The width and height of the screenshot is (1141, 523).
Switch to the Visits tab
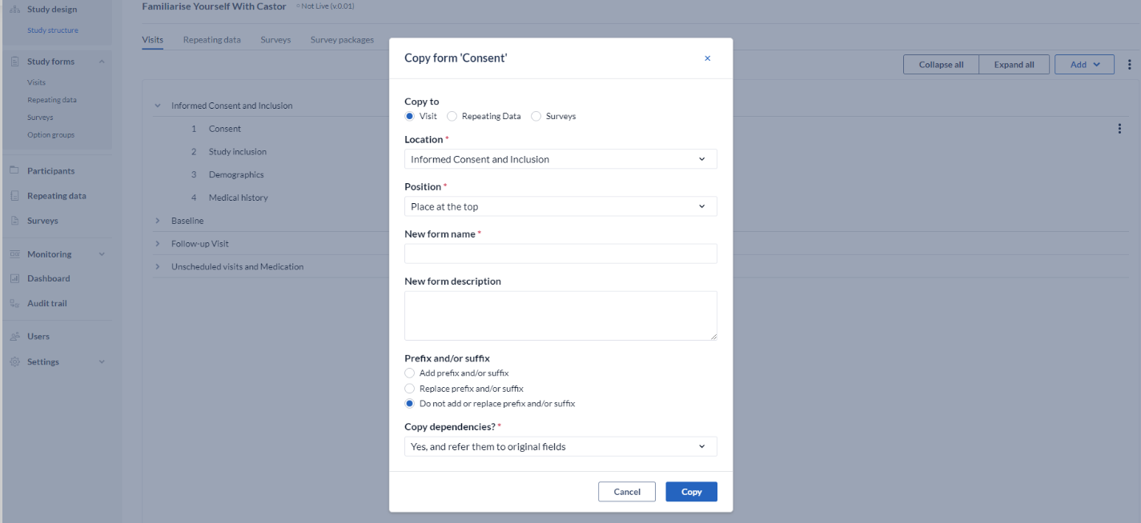(x=152, y=40)
